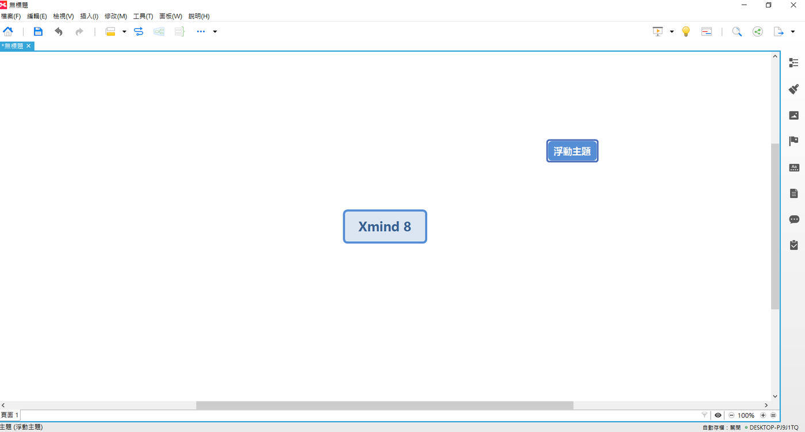The width and height of the screenshot is (805, 432).
Task: Open the Notes panel in the sidebar
Action: pos(793,193)
